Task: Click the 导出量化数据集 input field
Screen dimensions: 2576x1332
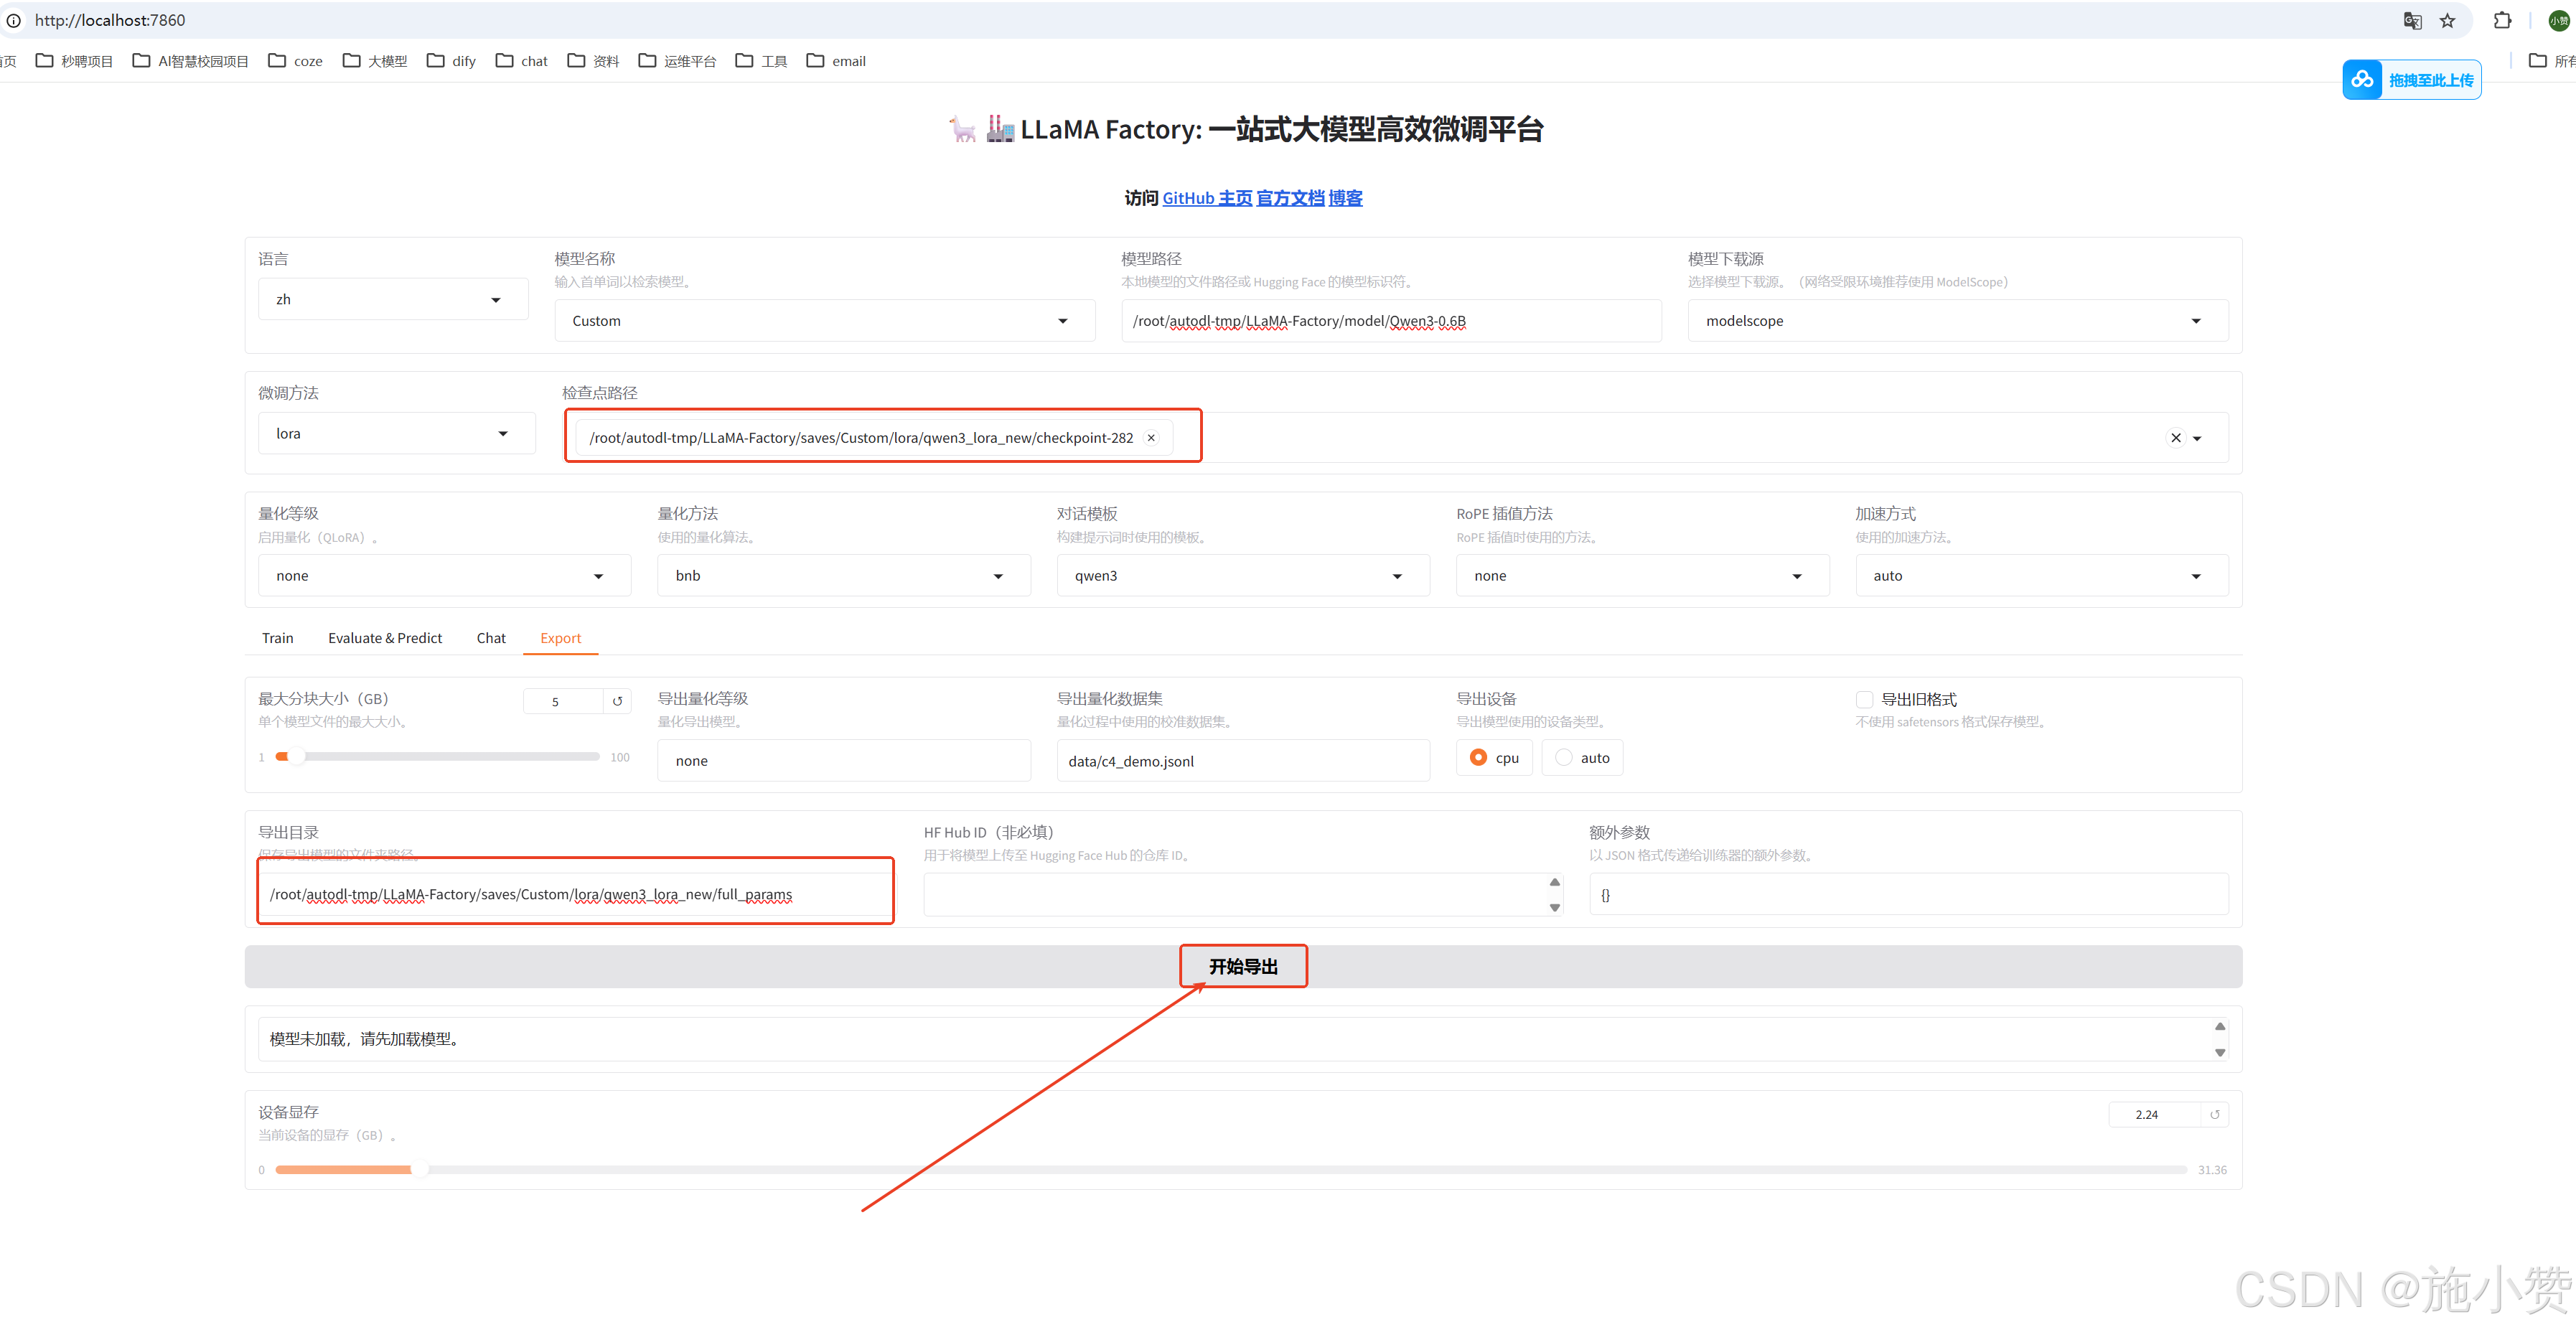Action: [1243, 761]
